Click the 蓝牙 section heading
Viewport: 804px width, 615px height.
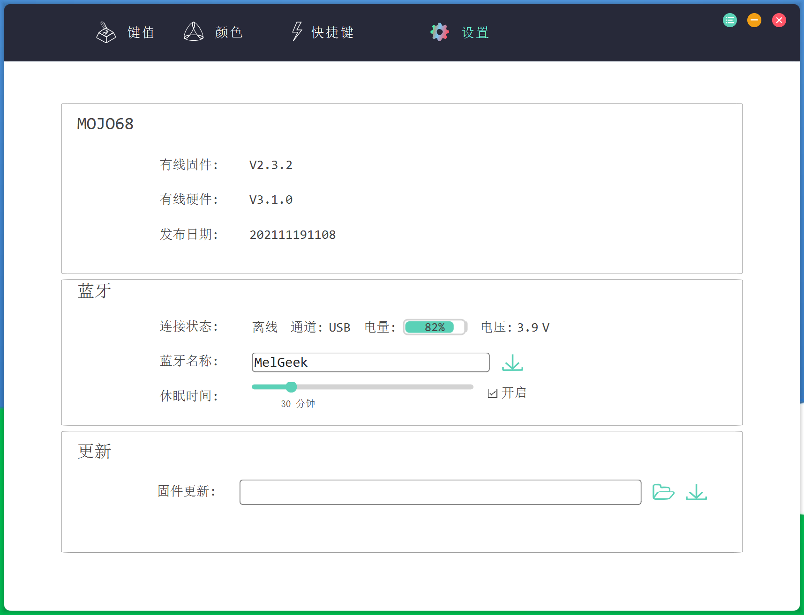(94, 291)
